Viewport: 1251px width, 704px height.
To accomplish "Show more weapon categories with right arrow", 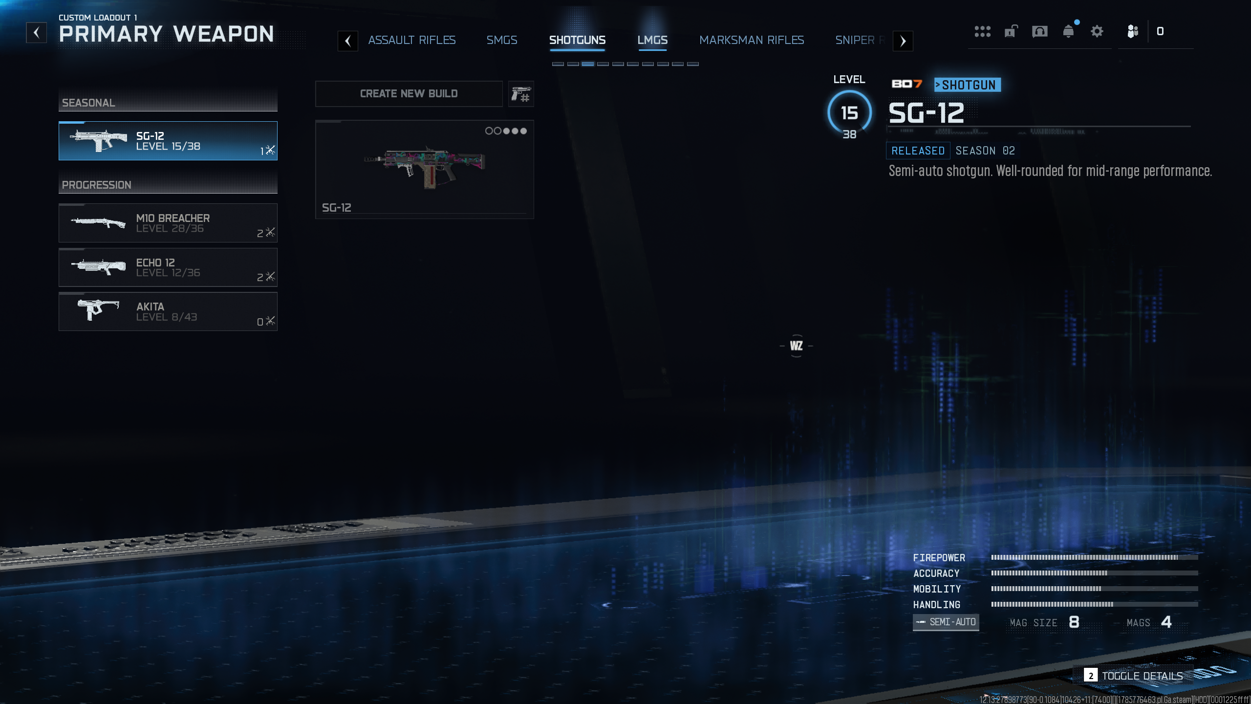I will click(x=903, y=41).
